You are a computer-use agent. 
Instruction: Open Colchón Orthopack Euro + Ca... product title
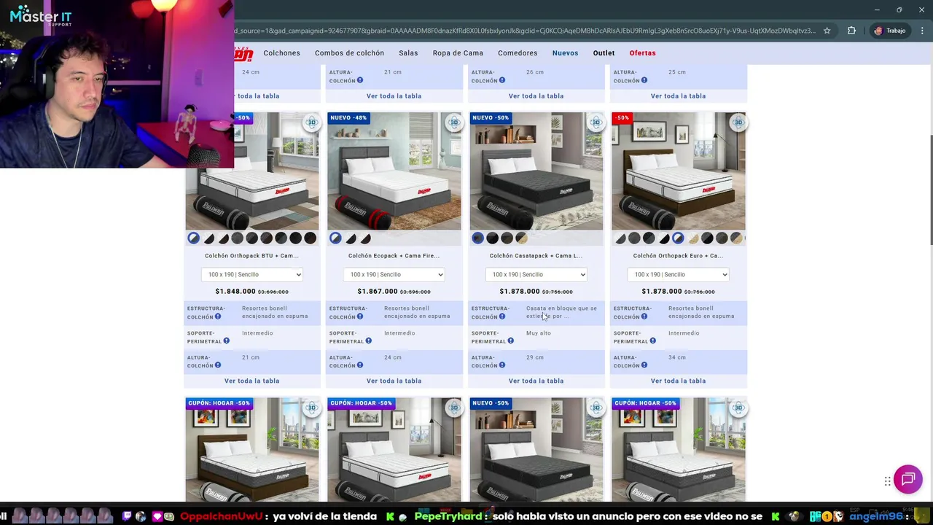click(678, 256)
